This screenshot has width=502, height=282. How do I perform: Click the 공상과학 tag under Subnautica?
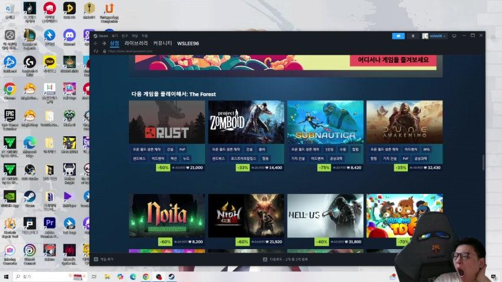tap(336, 159)
